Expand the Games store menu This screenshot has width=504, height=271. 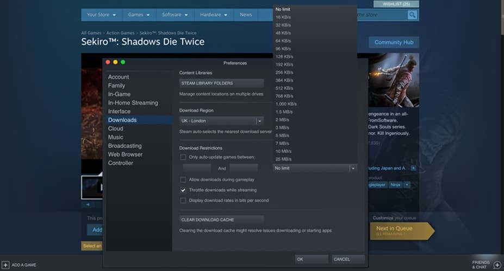pos(139,15)
